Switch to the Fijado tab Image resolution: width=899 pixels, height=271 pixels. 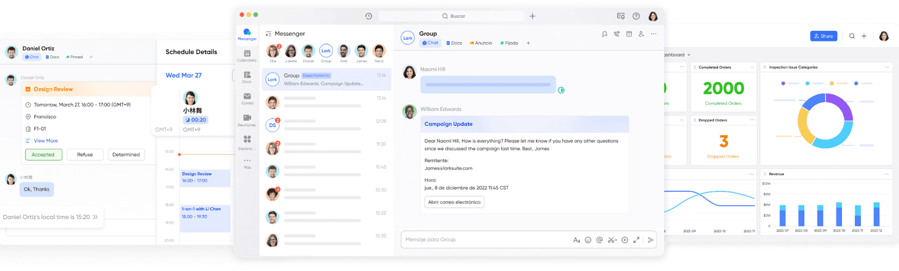(x=509, y=43)
